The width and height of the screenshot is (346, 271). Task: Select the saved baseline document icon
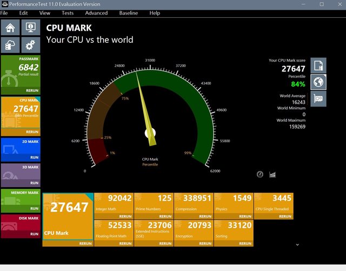(318, 65)
